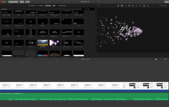
Task: Switch to the Transitions tab
Action: point(62,6)
